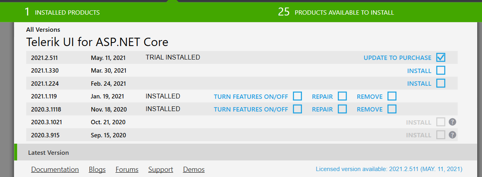Screen dimensions: 482x177
Task: Tick Turn Features On/Off box for 2021.1.119
Action: pyautogui.click(x=297, y=96)
